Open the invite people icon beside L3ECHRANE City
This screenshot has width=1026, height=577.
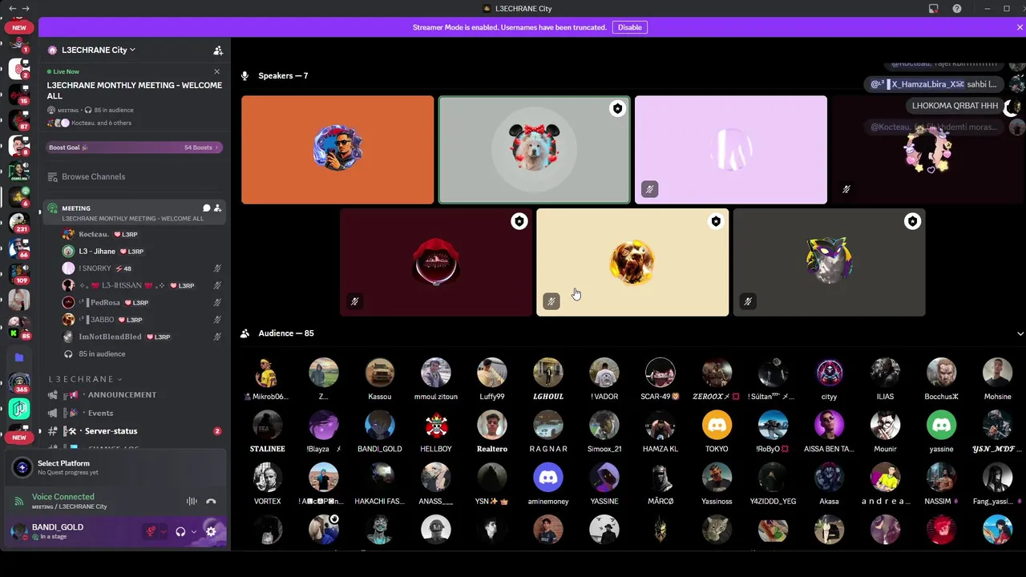(218, 50)
